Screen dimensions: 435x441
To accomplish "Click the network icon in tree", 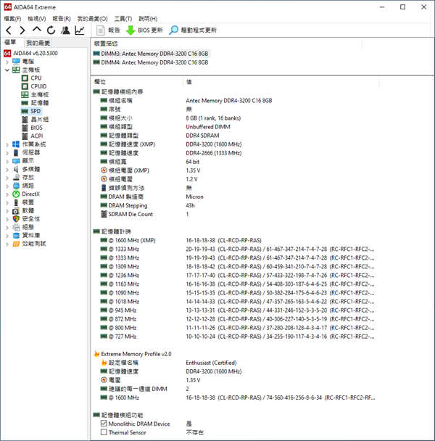I will pyautogui.click(x=16, y=186).
